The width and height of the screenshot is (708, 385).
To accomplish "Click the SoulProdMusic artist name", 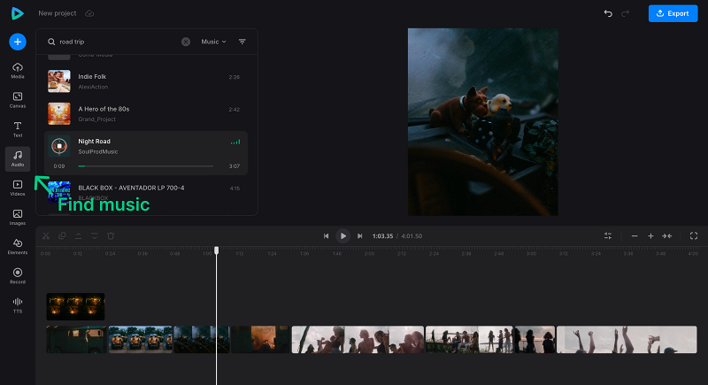I will click(x=98, y=151).
